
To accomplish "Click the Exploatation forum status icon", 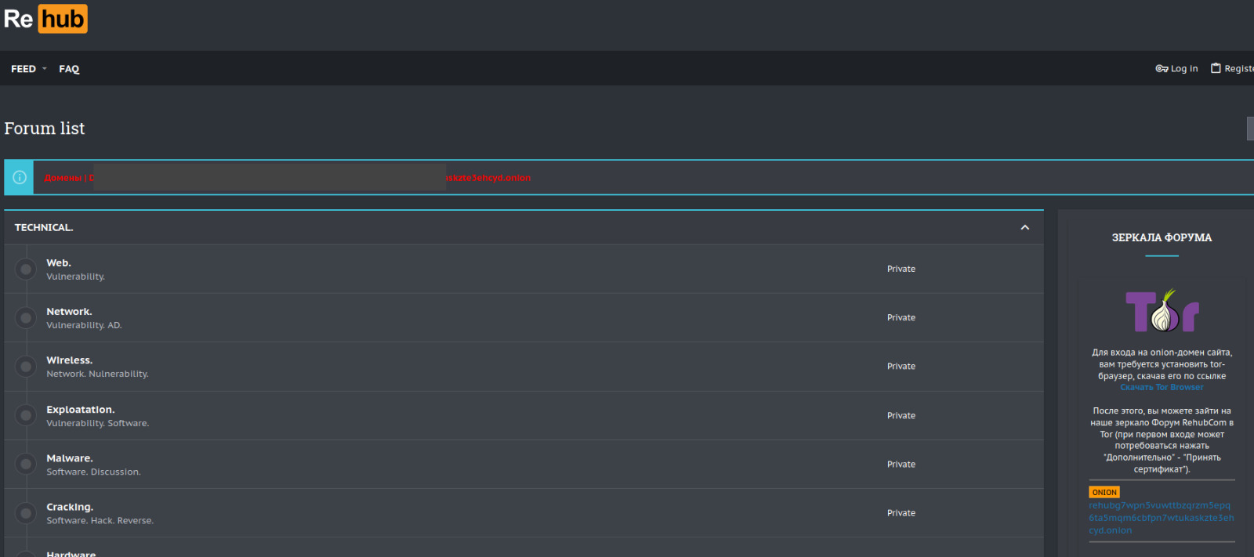I will (26, 415).
